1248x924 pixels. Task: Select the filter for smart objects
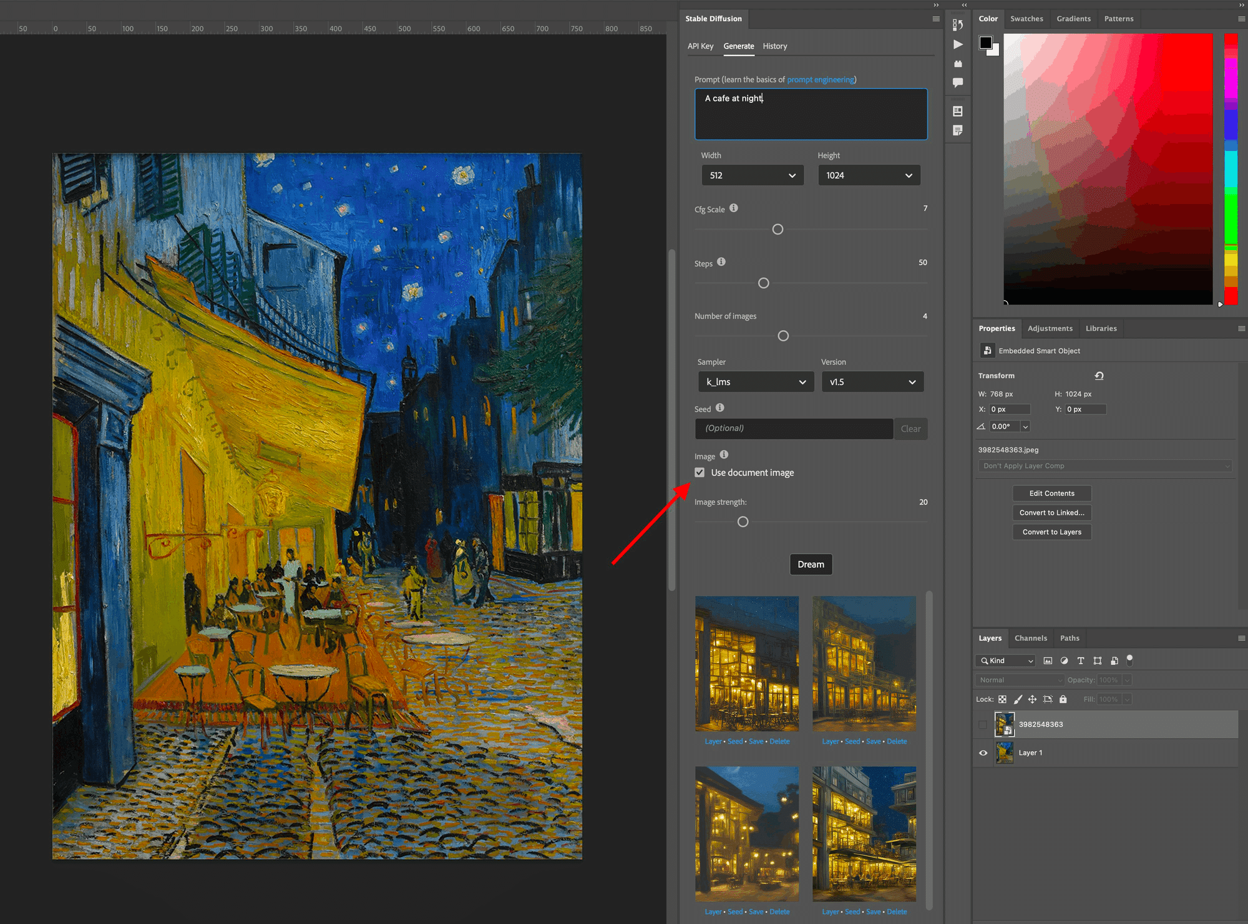1114,661
